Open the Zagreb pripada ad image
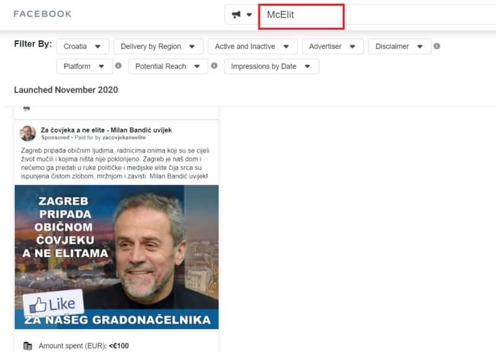The image size is (496, 352). pos(117,257)
